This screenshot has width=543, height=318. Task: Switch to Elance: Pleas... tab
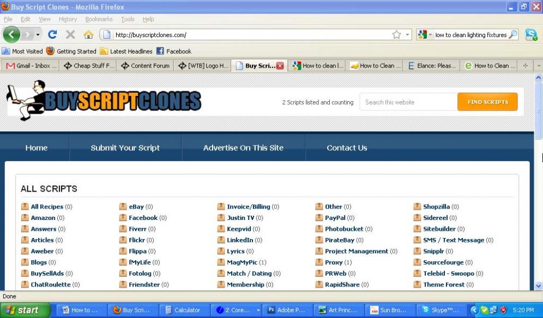point(431,66)
